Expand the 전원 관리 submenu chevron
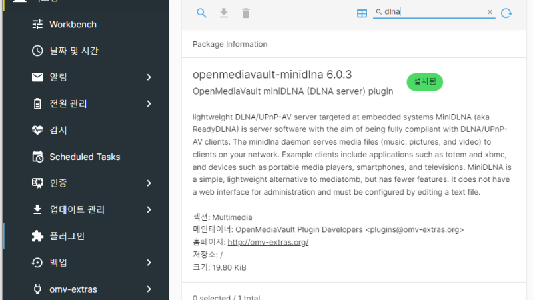Image resolution: width=533 pixels, height=300 pixels. click(149, 104)
